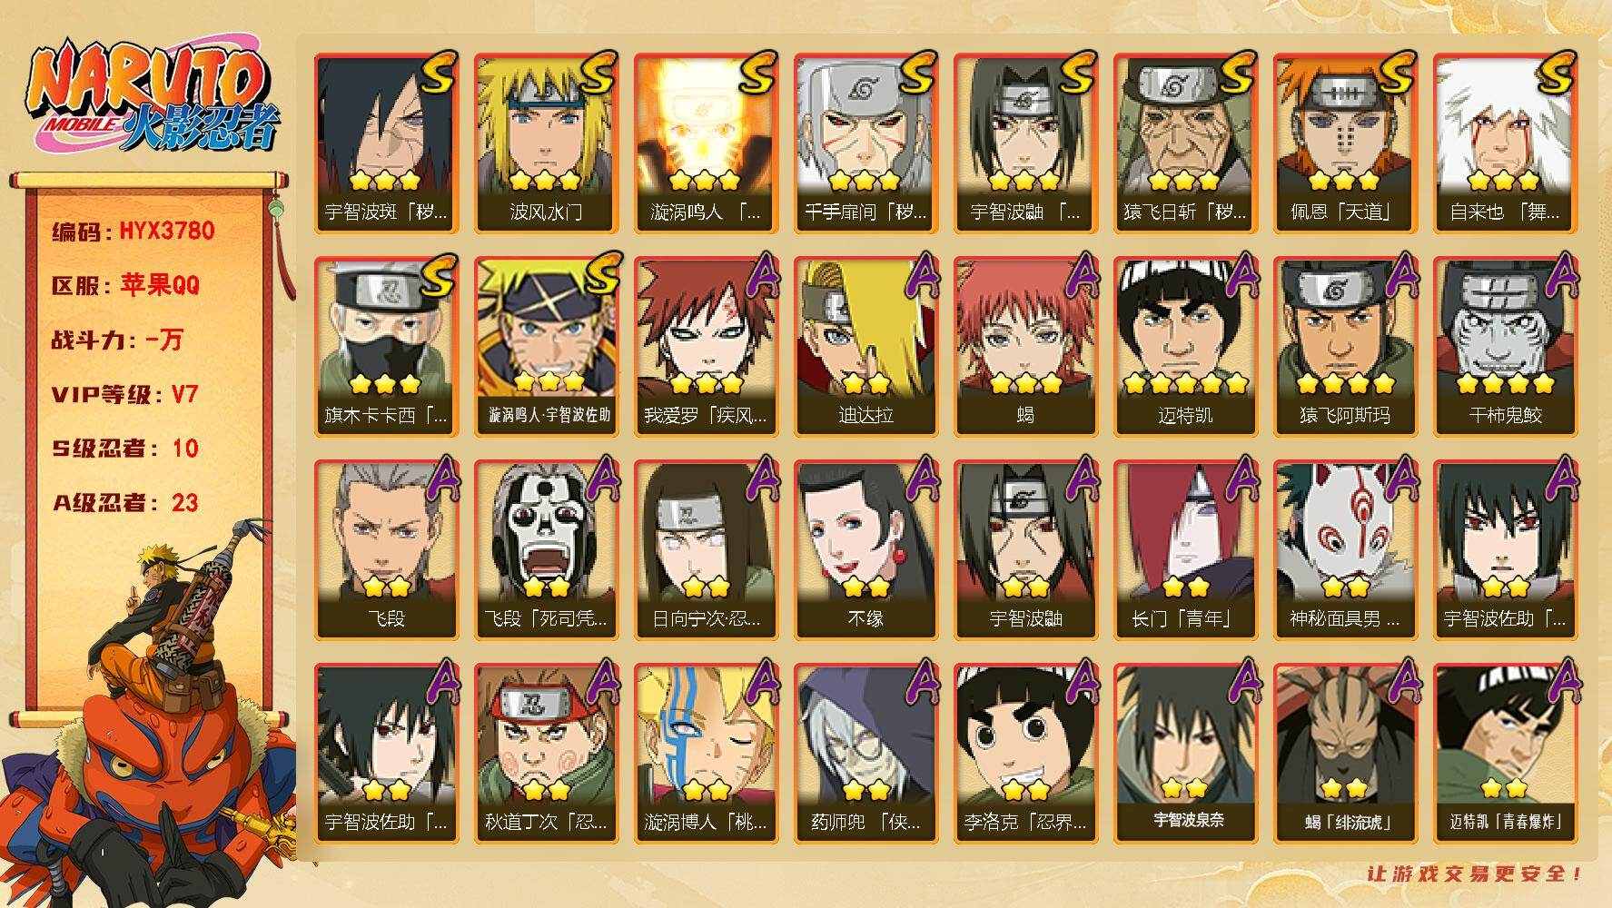Click the 迈特凯「青春爆炸」 card

pos(1505,754)
